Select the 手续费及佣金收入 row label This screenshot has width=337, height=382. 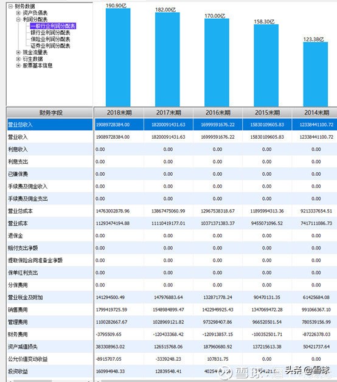pos(27,186)
